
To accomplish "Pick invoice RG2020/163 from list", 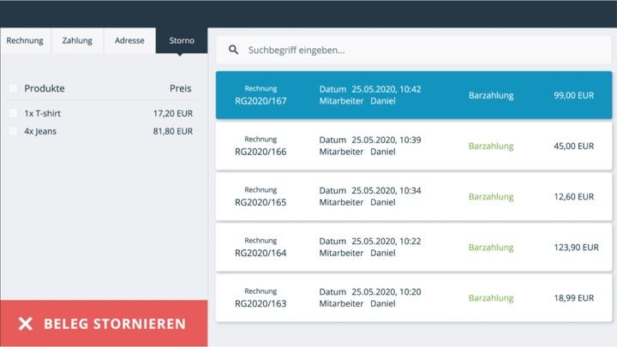I will (x=414, y=298).
